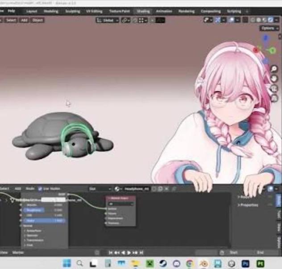
Task: Select material preview shading mode
Action: click(x=265, y=20)
